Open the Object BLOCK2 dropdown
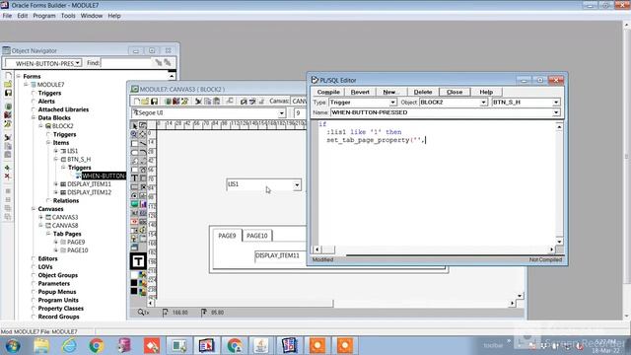The width and height of the screenshot is (631, 355). coord(483,103)
